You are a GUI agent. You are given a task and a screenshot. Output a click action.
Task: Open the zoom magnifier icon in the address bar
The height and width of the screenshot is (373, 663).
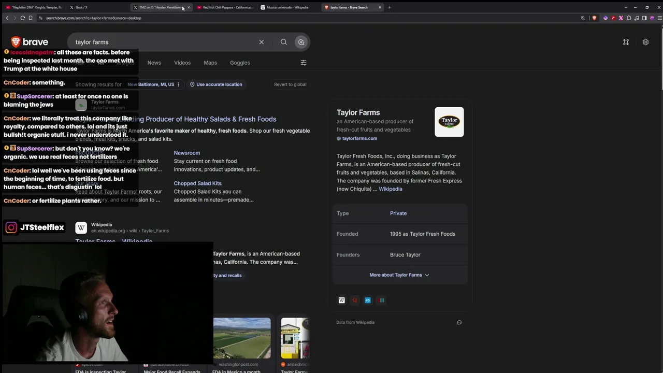583,18
